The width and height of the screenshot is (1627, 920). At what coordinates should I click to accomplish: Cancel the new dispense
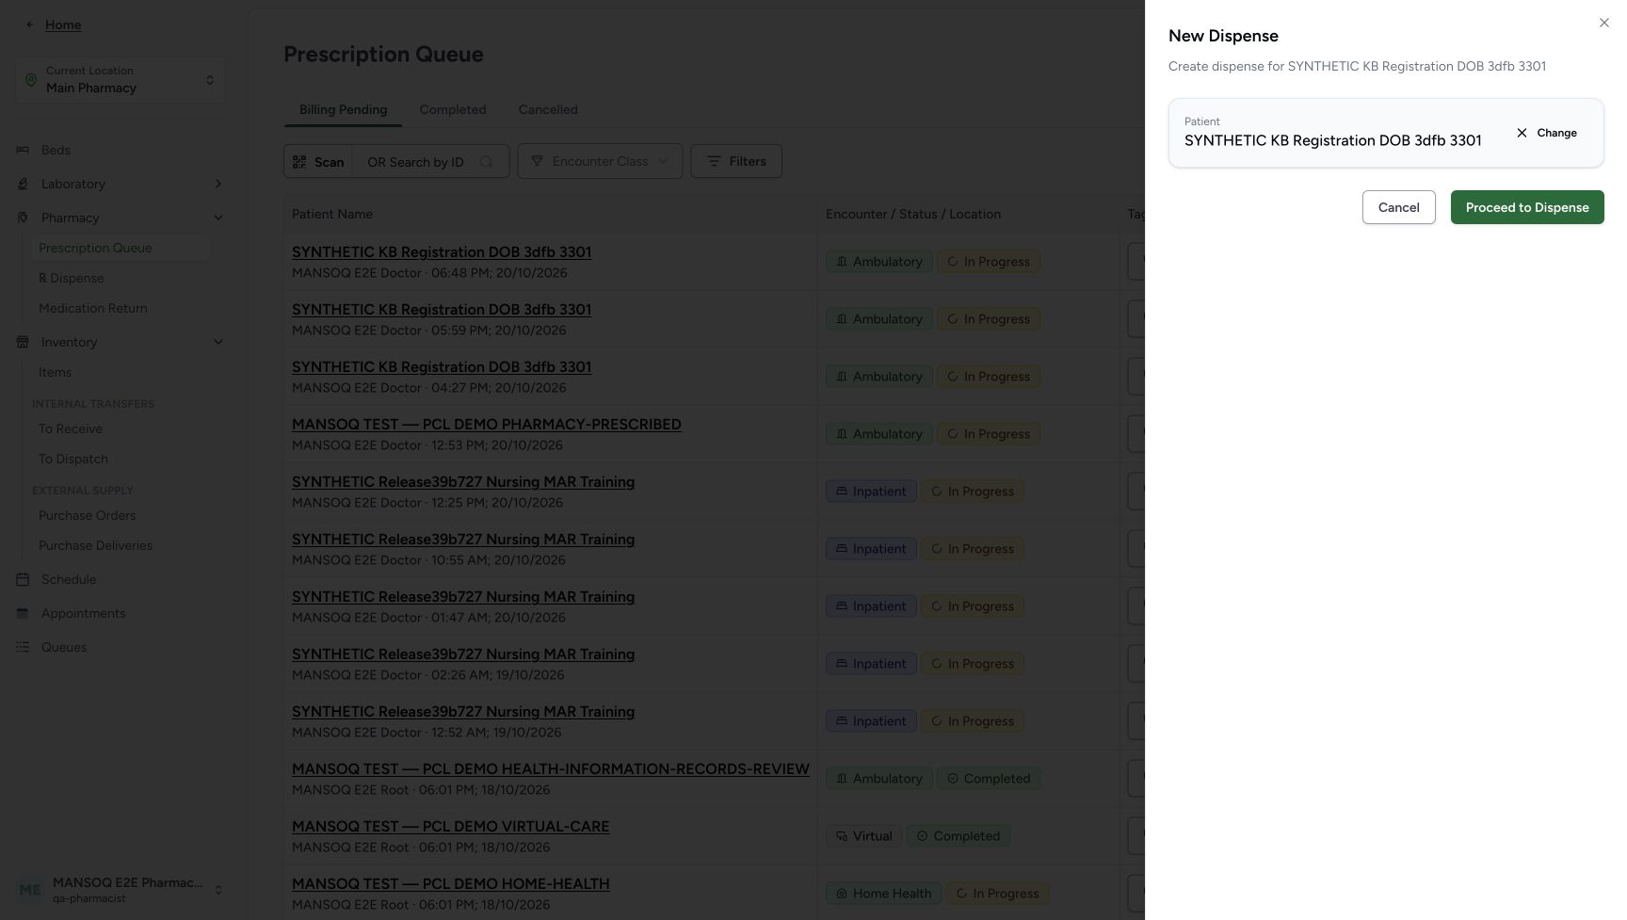(x=1398, y=207)
